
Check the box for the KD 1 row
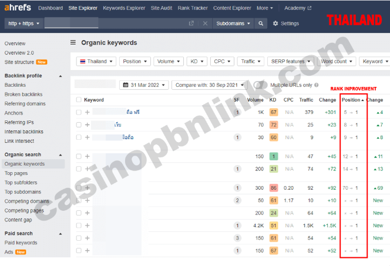79,156
